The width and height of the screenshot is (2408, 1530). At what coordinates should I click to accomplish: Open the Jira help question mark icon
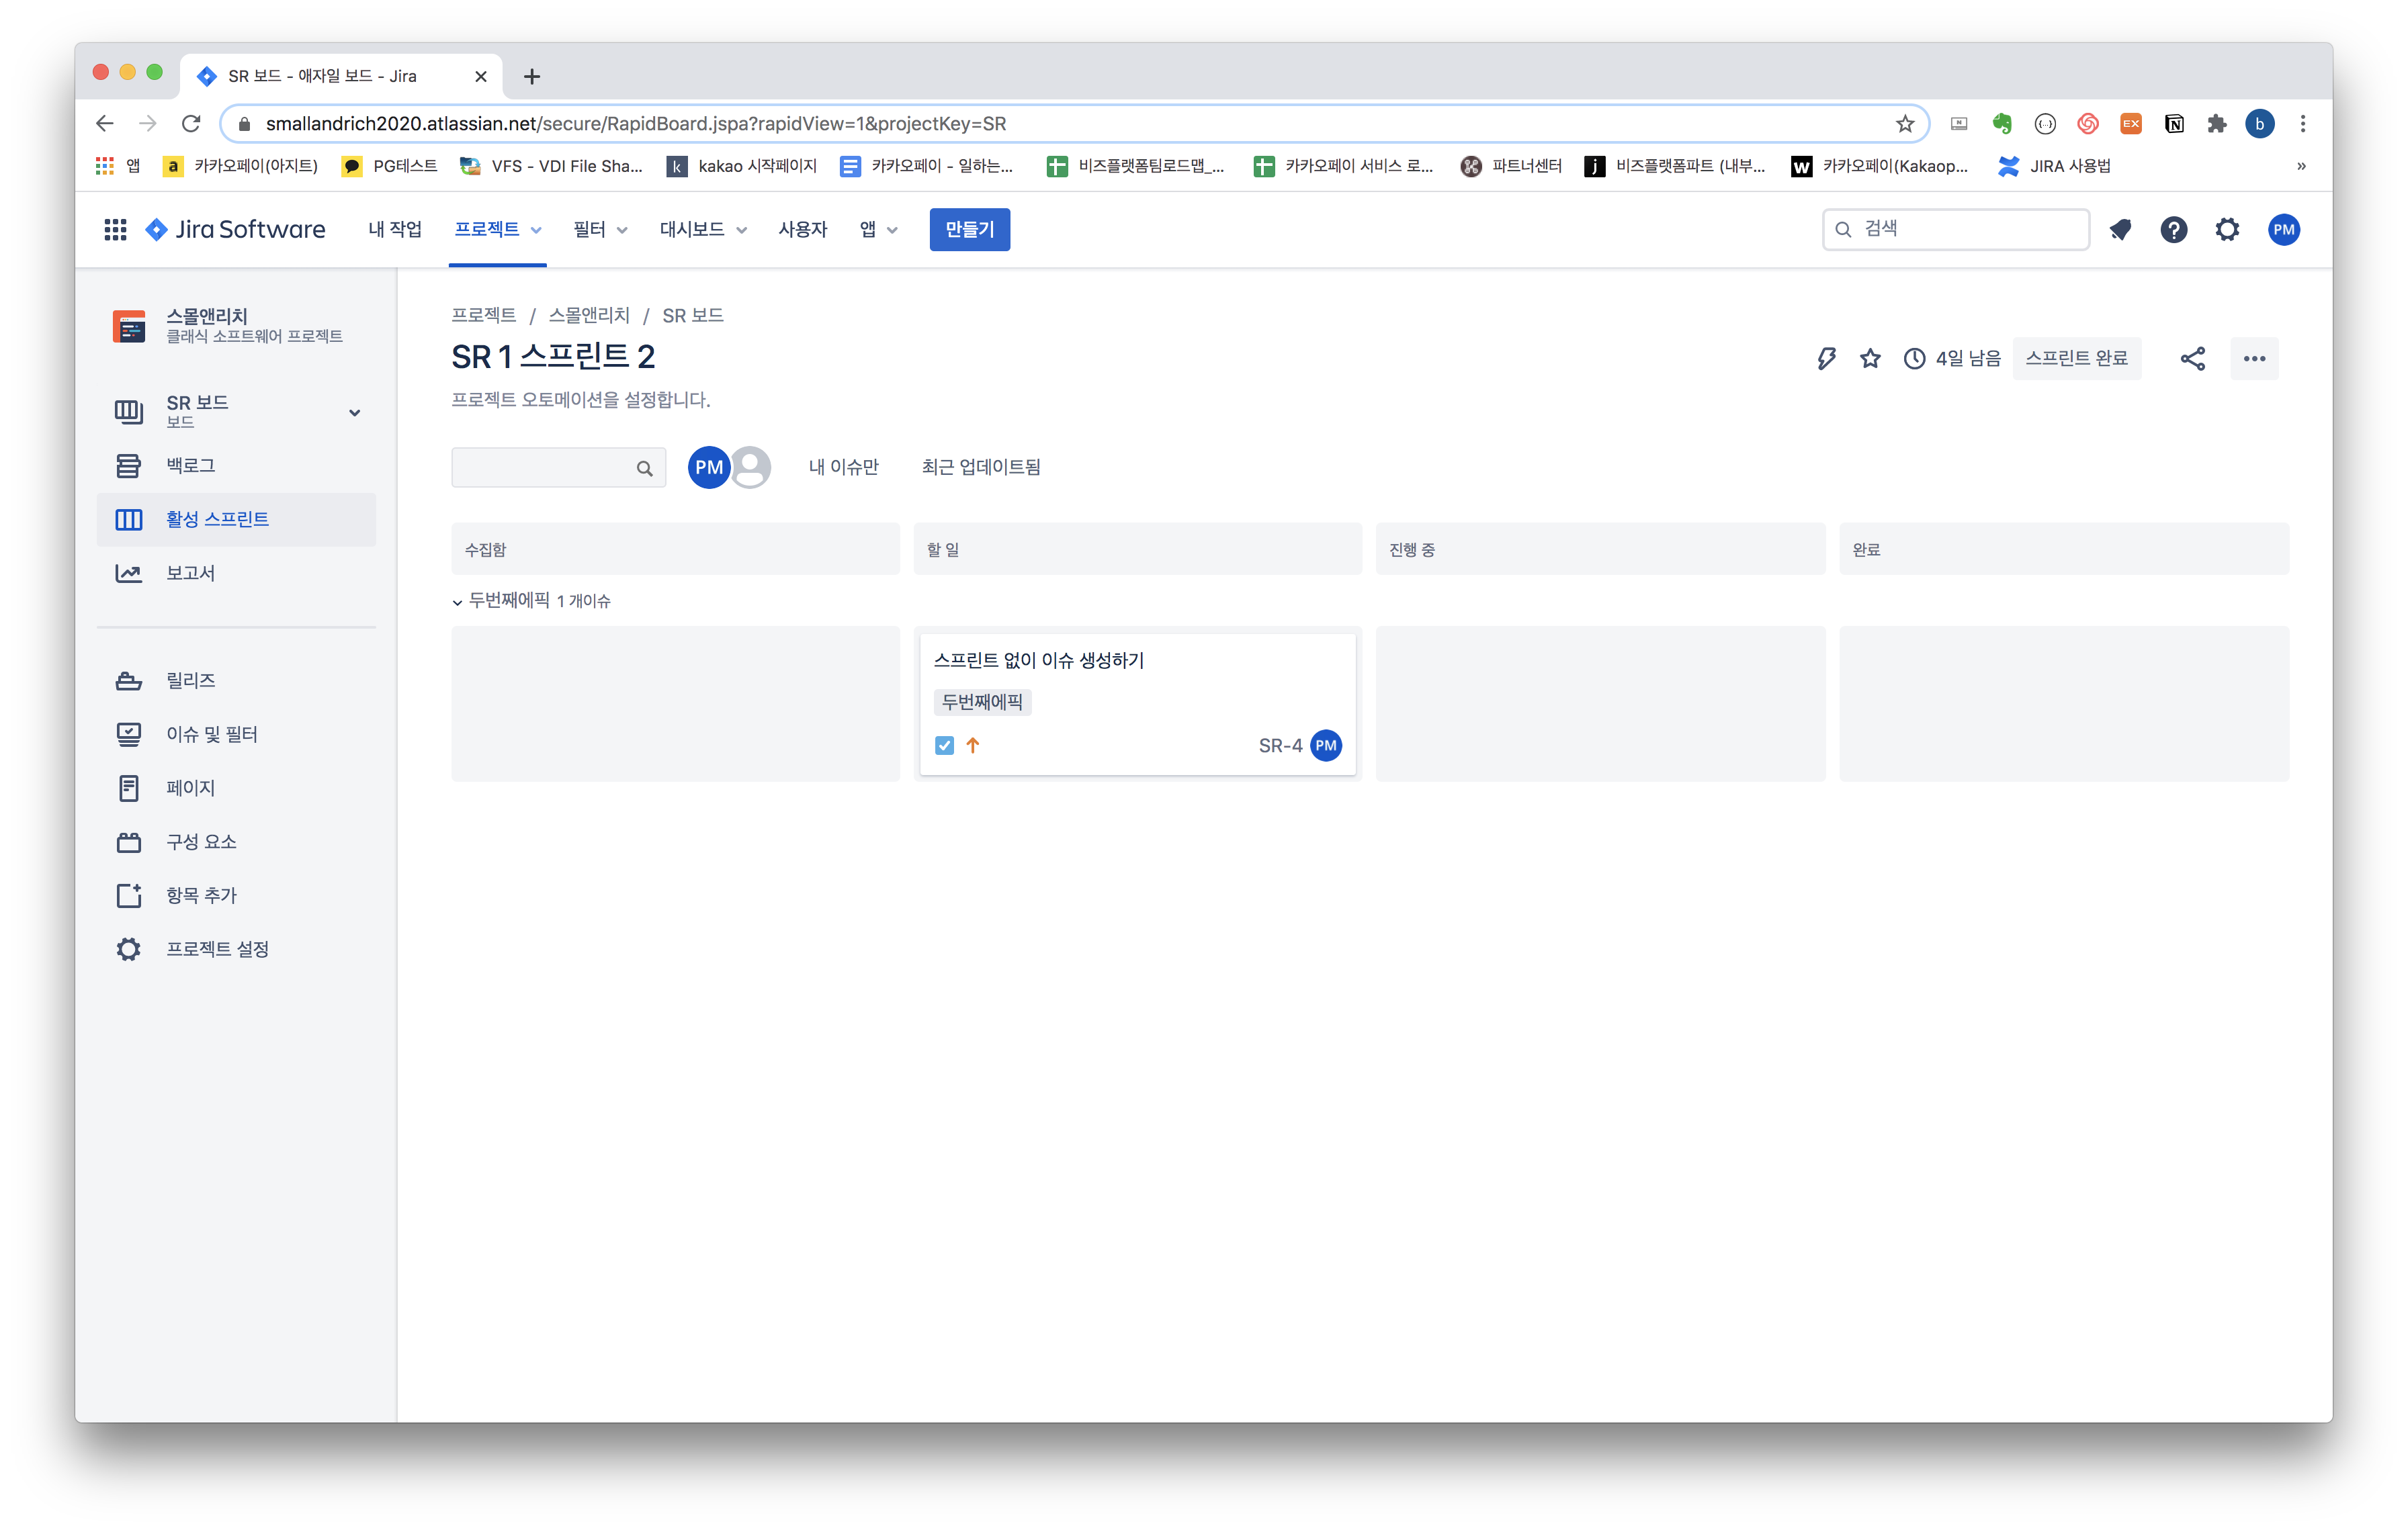coord(2173,230)
